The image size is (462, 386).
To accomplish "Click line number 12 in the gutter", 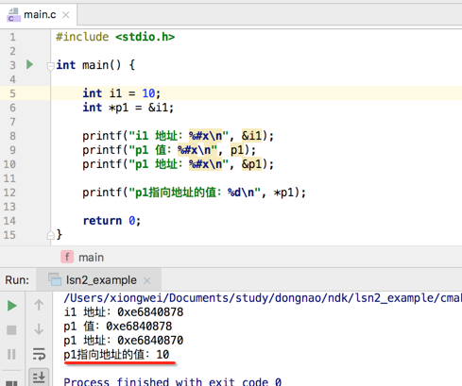I will point(9,193).
